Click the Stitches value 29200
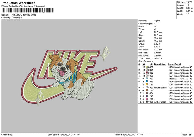This screenshot has width=194, height=137. (189, 2)
